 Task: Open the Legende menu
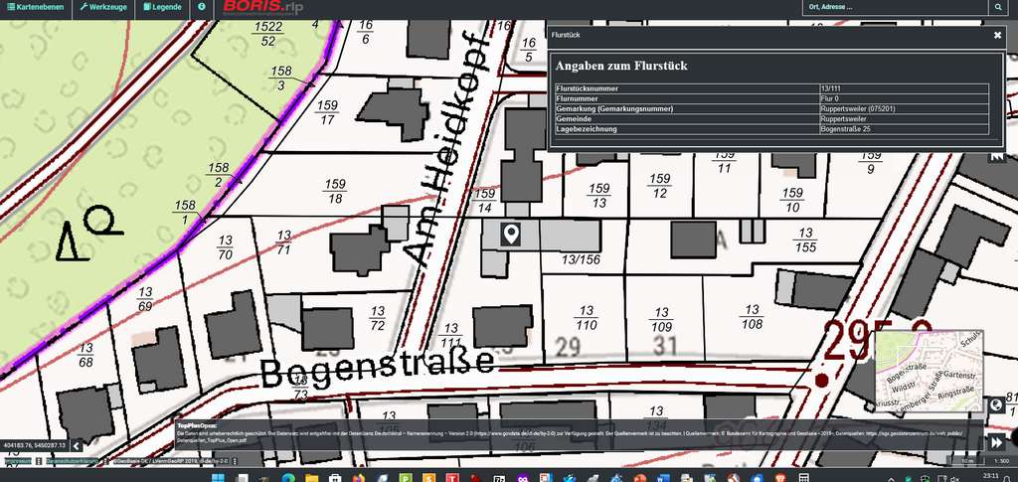click(x=162, y=7)
